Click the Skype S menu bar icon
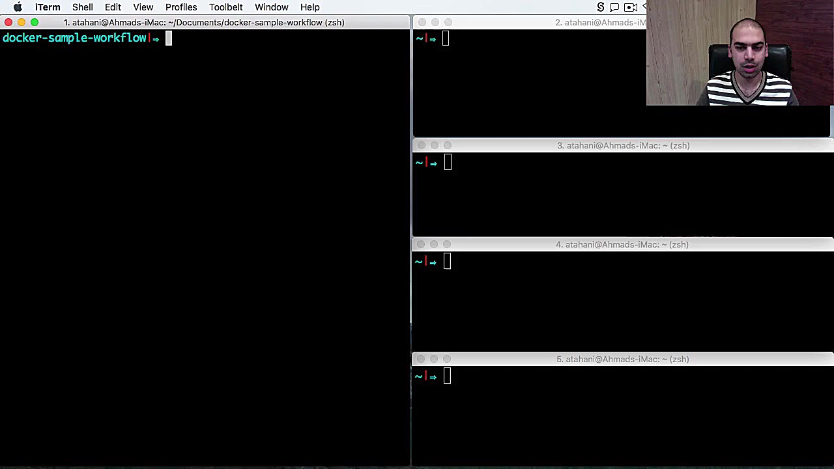The width and height of the screenshot is (834, 469). point(601,7)
